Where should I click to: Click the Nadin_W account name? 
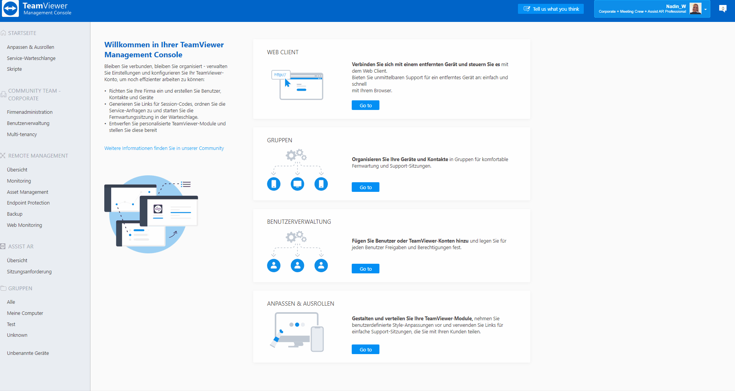pyautogui.click(x=676, y=6)
